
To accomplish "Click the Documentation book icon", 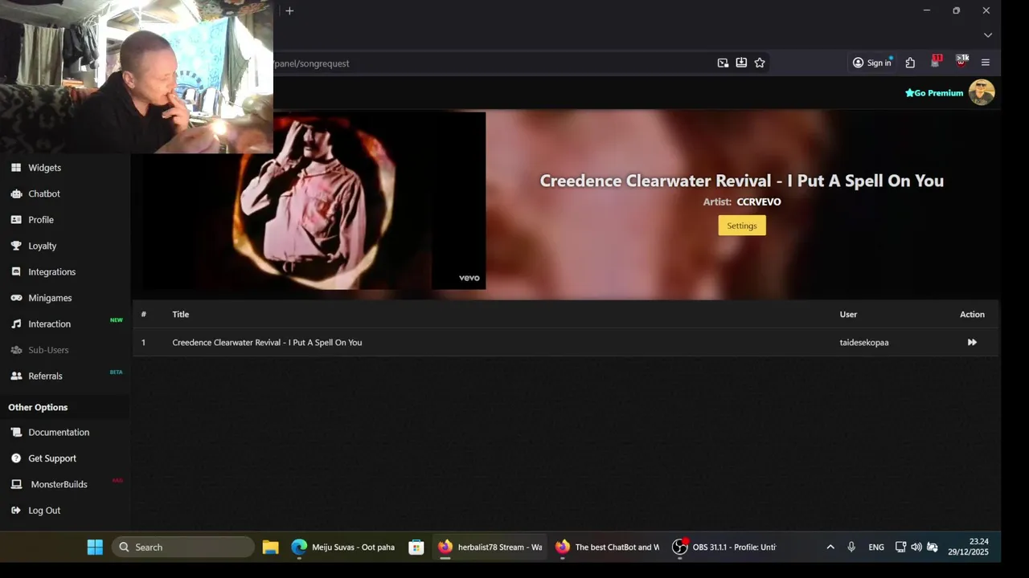I will point(16,432).
